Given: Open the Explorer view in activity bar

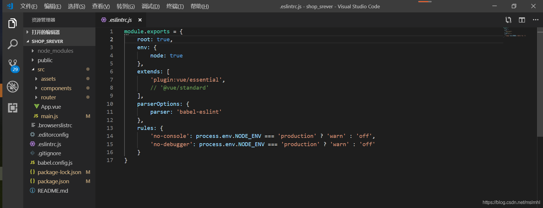Looking at the screenshot, I should click(12, 23).
